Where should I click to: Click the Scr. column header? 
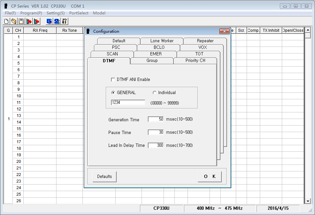click(241, 30)
